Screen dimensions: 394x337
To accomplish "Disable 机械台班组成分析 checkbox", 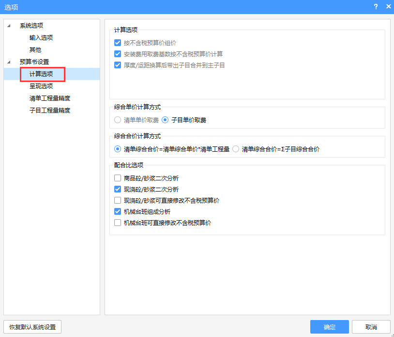I will click(x=118, y=212).
